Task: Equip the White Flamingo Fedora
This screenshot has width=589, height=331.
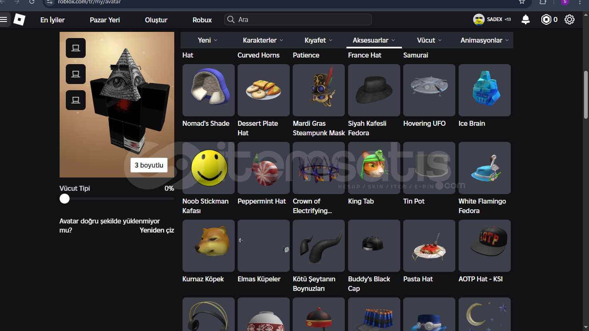Action: [x=485, y=168]
